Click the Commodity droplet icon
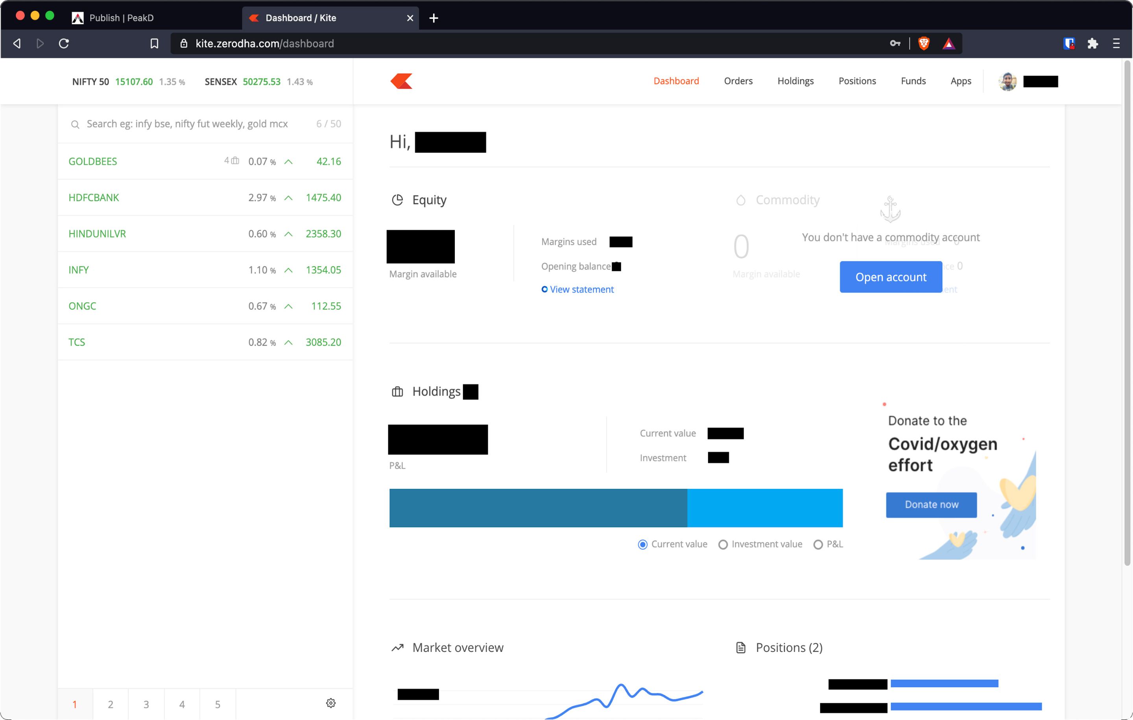The image size is (1133, 720). click(741, 200)
